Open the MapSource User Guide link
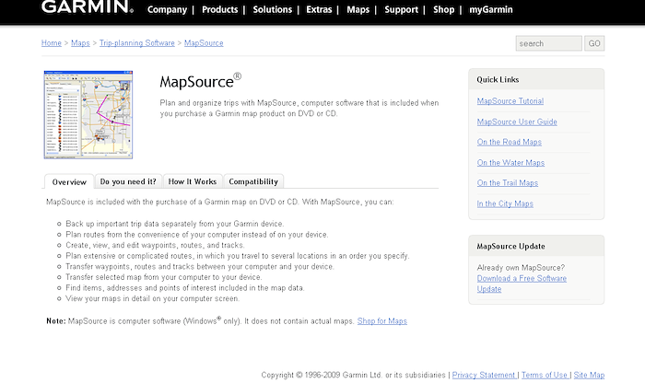Image resolution: width=645 pixels, height=383 pixels. click(x=517, y=122)
